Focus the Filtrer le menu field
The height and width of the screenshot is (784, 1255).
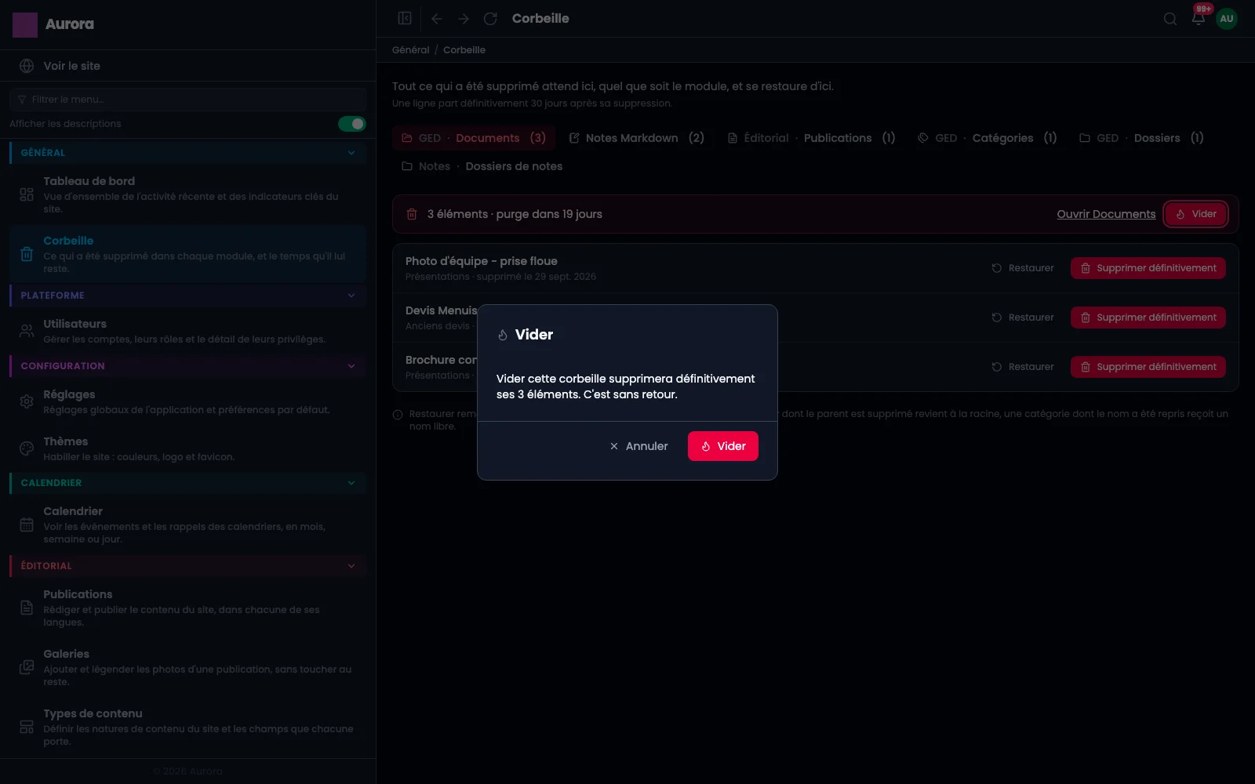[x=187, y=100]
